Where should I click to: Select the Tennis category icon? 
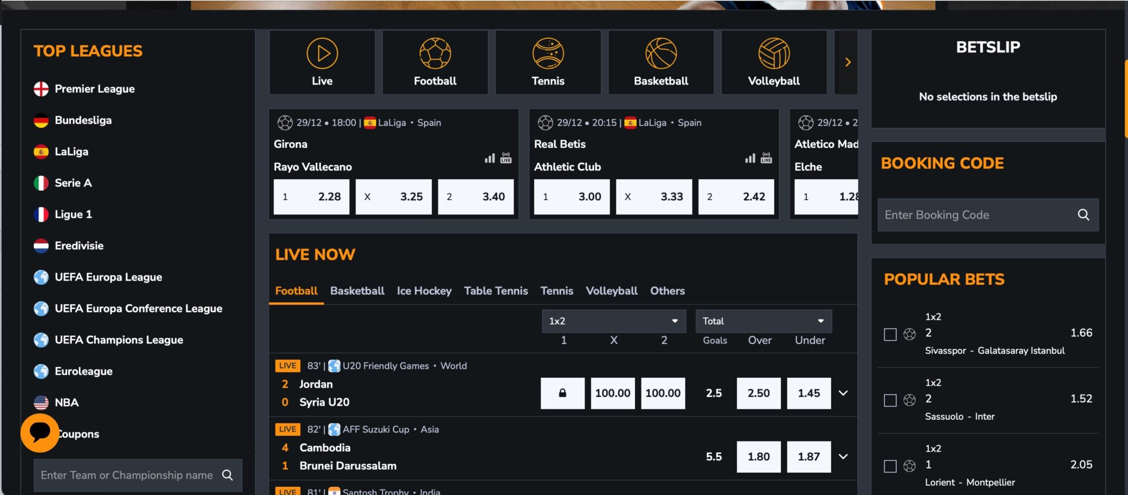548,62
